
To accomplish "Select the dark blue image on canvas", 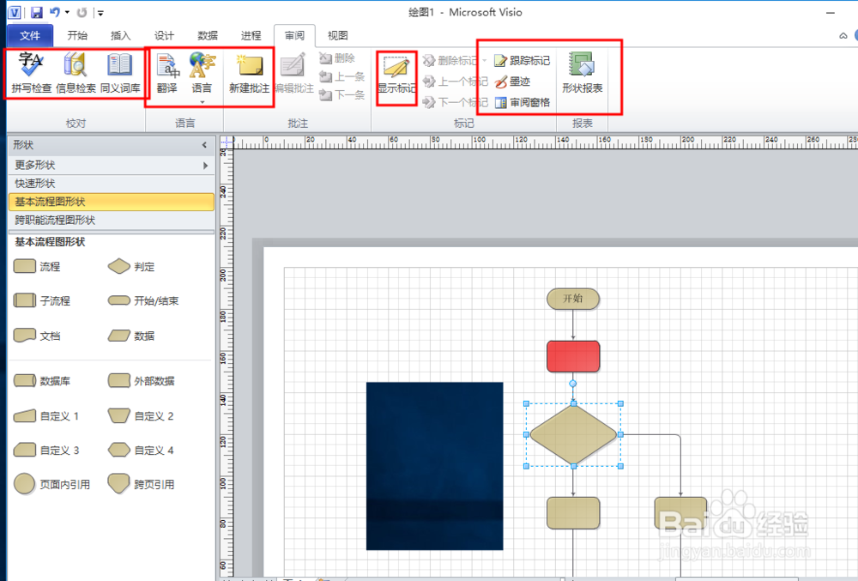I will [434, 466].
